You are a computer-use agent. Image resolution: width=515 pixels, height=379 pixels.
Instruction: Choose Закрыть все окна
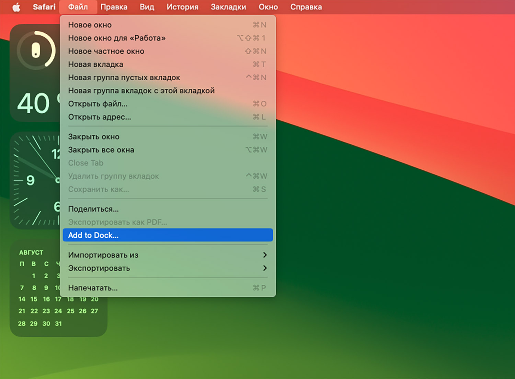[x=101, y=150]
